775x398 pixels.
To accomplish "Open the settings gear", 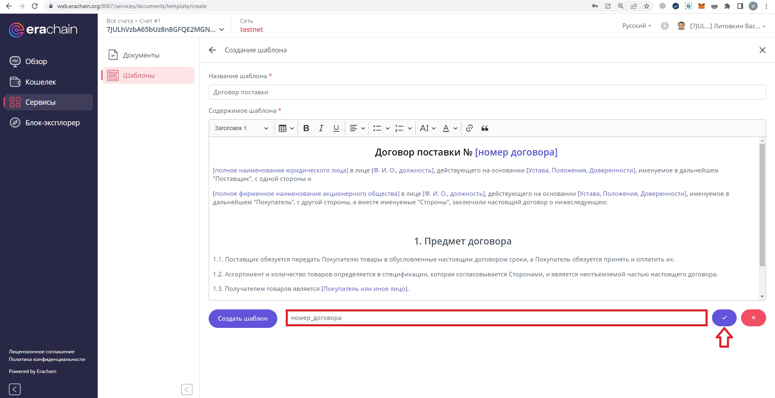I will tap(665, 25).
